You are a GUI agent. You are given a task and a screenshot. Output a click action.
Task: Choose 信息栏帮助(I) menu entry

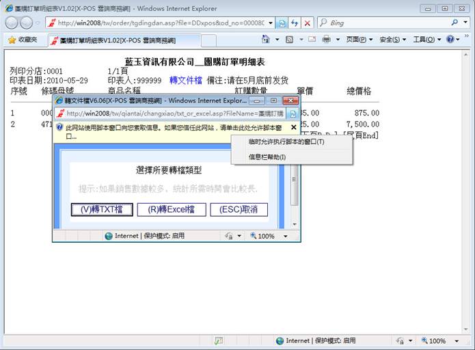pyautogui.click(x=267, y=157)
